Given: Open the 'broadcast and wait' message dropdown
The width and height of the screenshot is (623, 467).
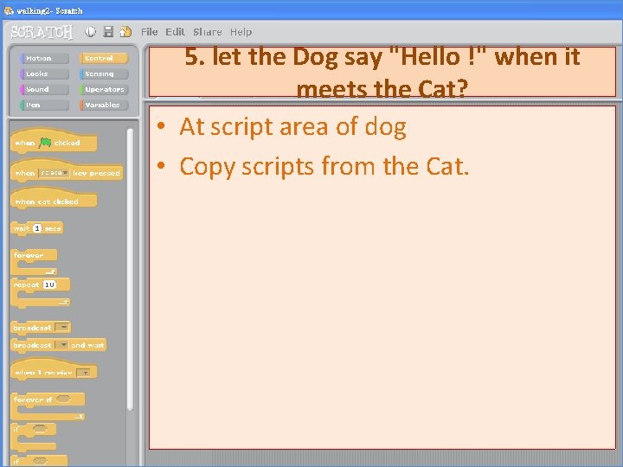Looking at the screenshot, I should pyautogui.click(x=61, y=345).
